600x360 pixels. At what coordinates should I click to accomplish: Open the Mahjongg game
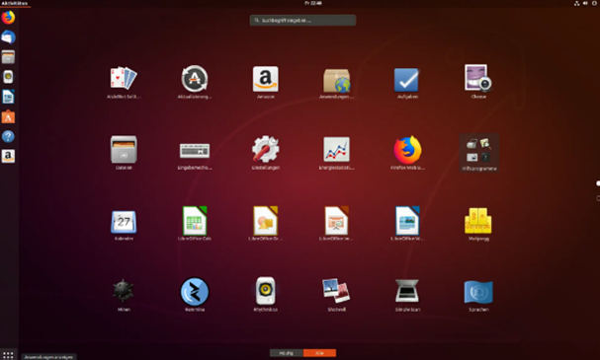coord(478,224)
